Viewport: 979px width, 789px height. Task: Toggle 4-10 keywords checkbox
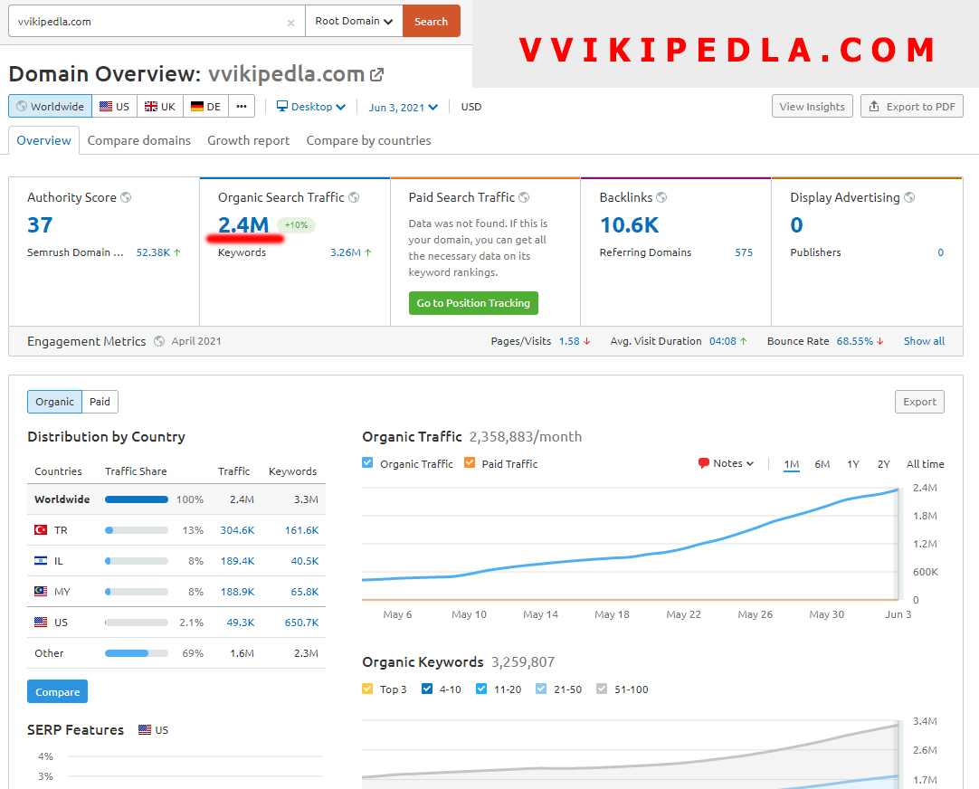tap(427, 689)
